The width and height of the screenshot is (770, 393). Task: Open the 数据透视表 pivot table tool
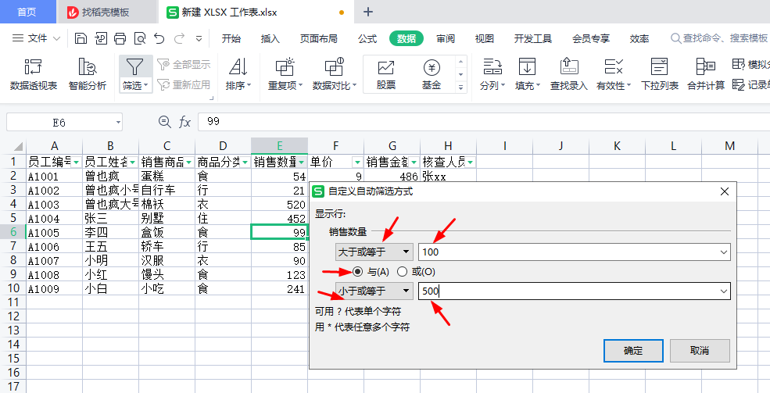tap(34, 74)
